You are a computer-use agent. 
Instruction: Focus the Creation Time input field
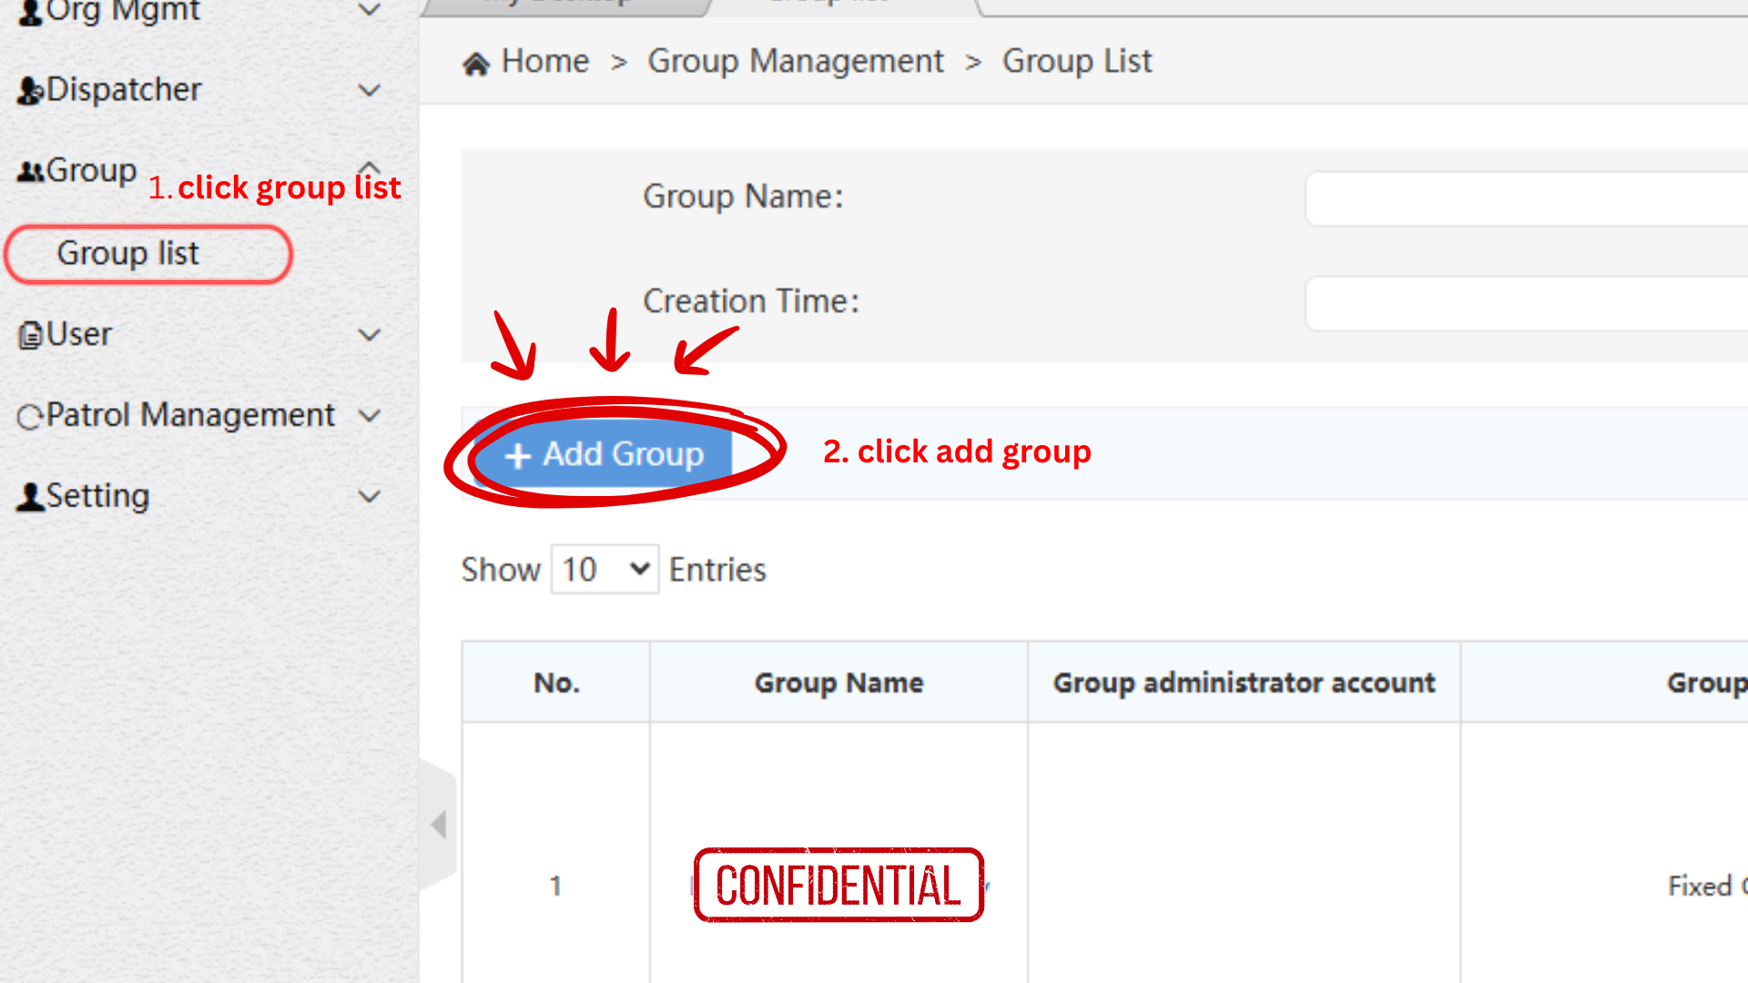(1527, 303)
